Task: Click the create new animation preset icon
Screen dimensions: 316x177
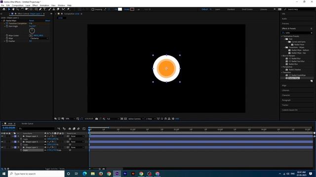Action: tap(312, 81)
